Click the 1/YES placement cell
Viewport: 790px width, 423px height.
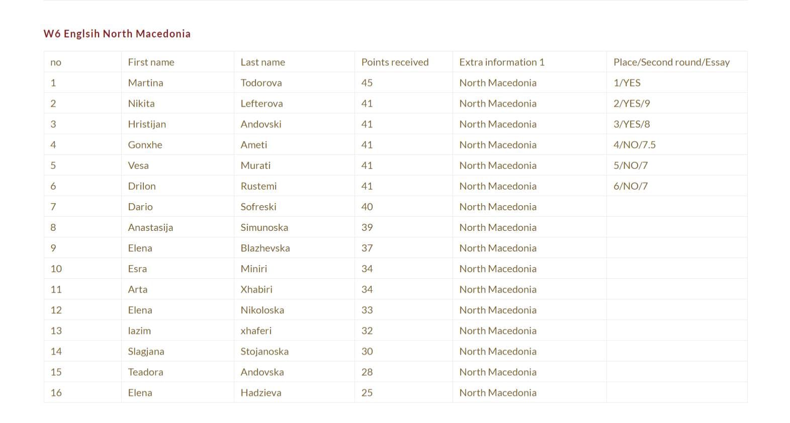click(x=627, y=83)
